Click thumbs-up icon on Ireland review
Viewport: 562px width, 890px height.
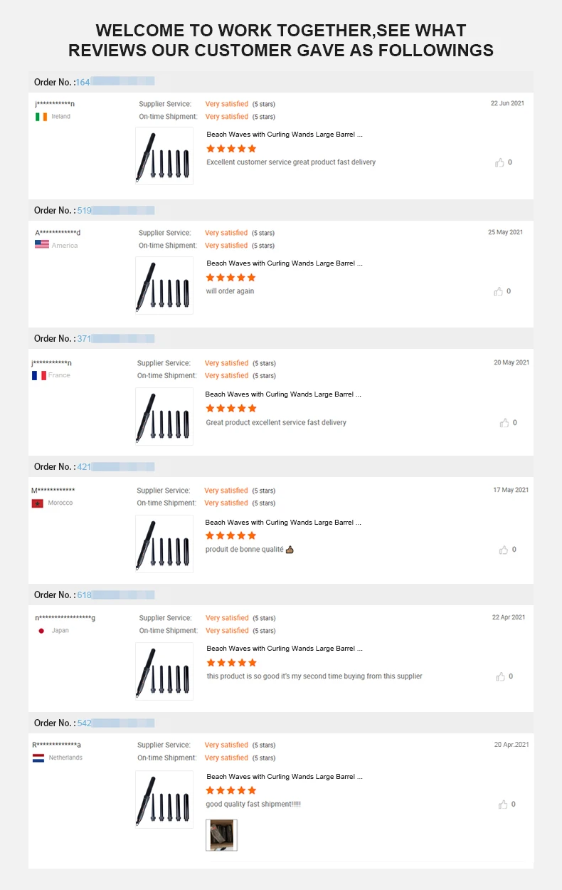(x=499, y=162)
